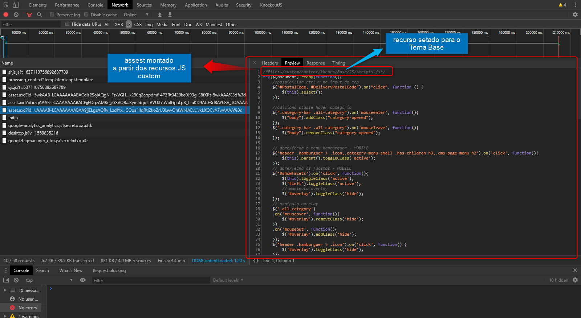Select the browsing_context script.template request
The width and height of the screenshot is (581, 318).
(125, 79)
